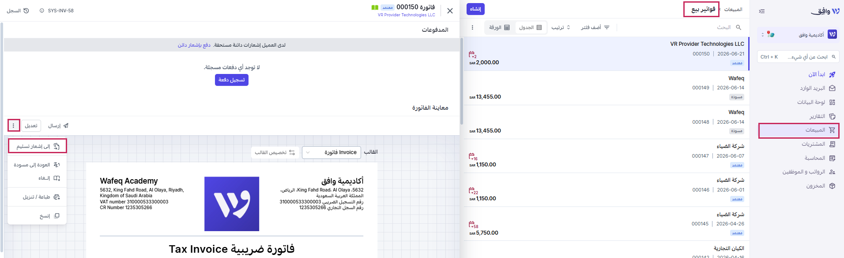Open الرواتب و الموظفين payroll
Screen dimensions: 844x258
coord(809,172)
